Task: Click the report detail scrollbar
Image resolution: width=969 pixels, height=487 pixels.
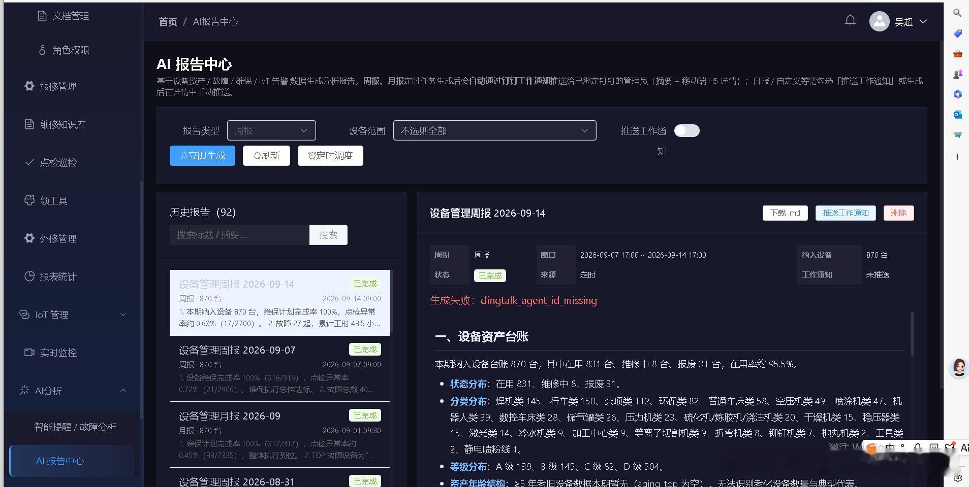Action: click(912, 334)
